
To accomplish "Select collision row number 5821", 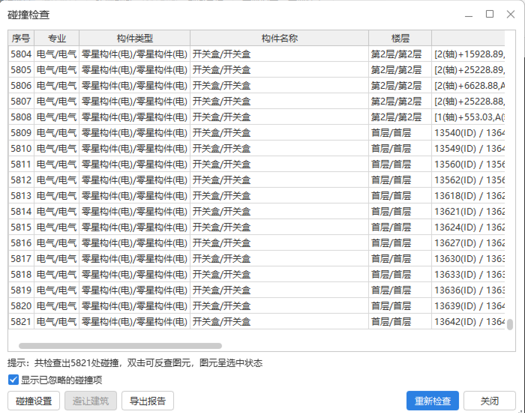I will [x=21, y=322].
